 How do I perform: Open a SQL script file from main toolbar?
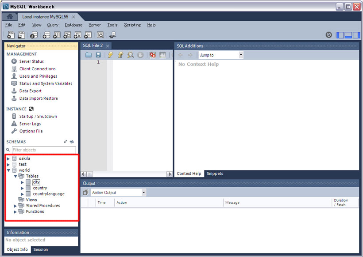click(x=21, y=34)
